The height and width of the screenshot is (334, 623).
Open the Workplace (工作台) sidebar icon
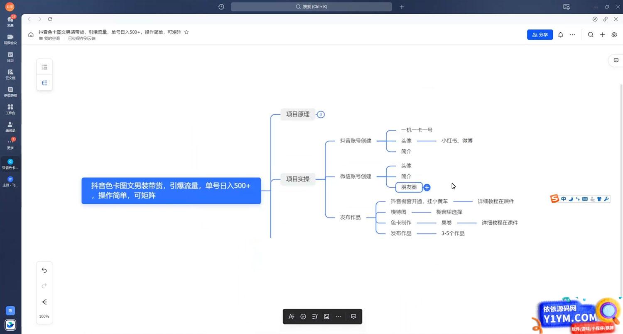pos(10,109)
